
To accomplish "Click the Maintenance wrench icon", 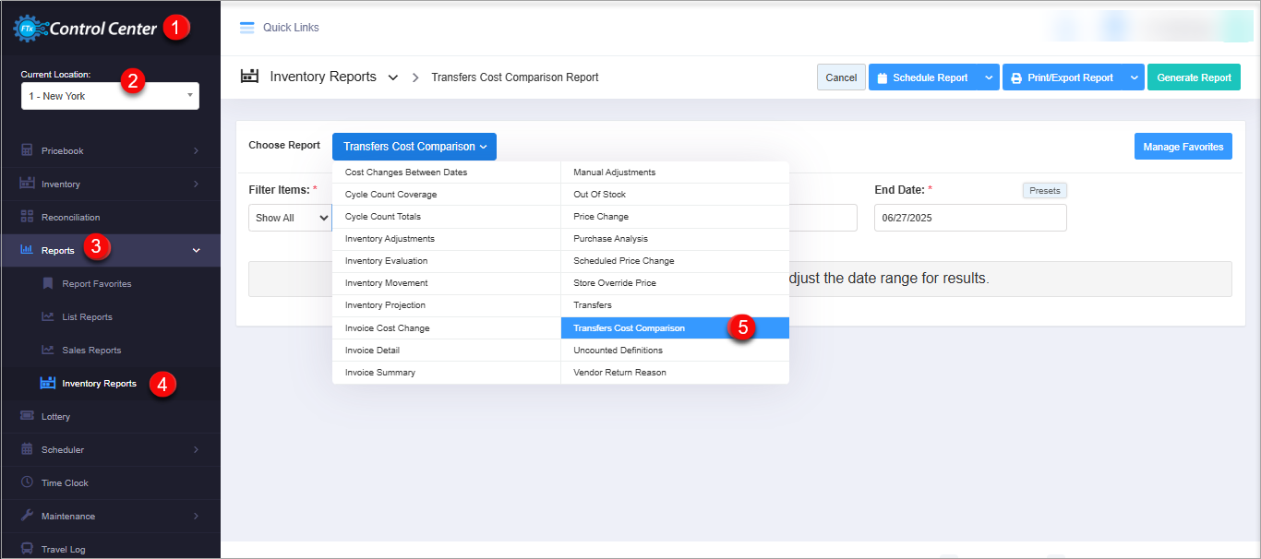I will coord(27,516).
